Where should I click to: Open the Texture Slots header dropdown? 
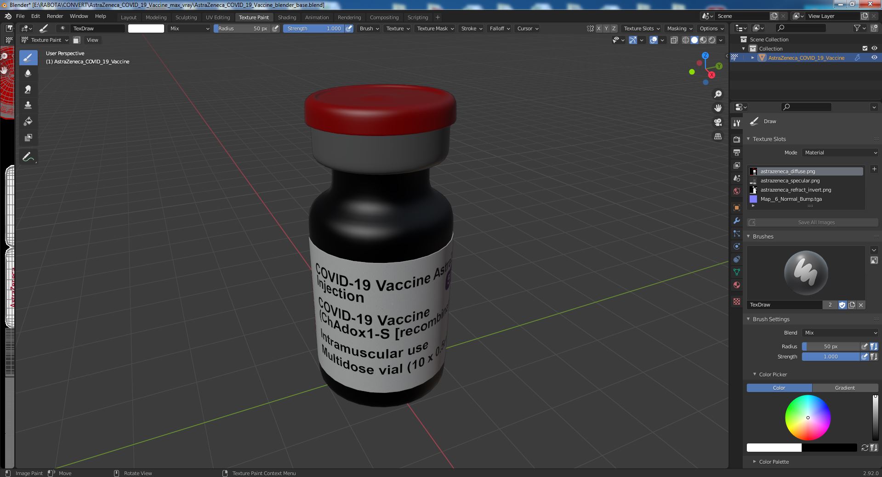(x=642, y=28)
